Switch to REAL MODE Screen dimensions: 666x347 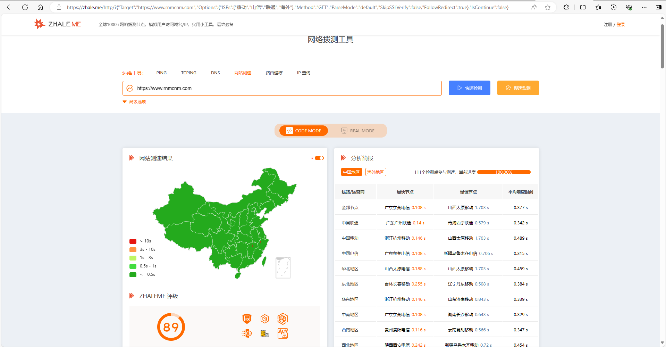point(358,131)
